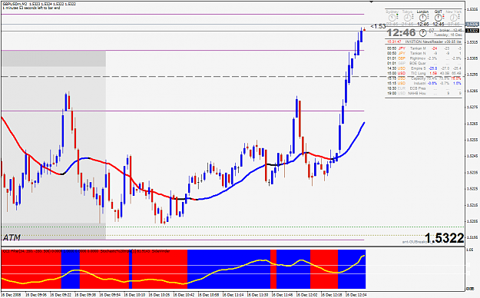Select the GBP BOE Quar news row
The height and width of the screenshot is (298, 480).
(x=424, y=63)
